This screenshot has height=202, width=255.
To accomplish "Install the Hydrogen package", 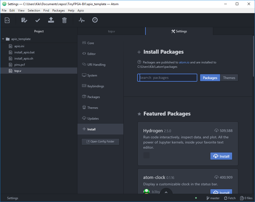I will coord(221,156).
